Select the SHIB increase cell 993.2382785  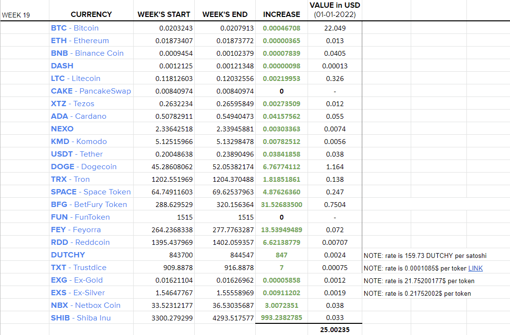point(282,318)
